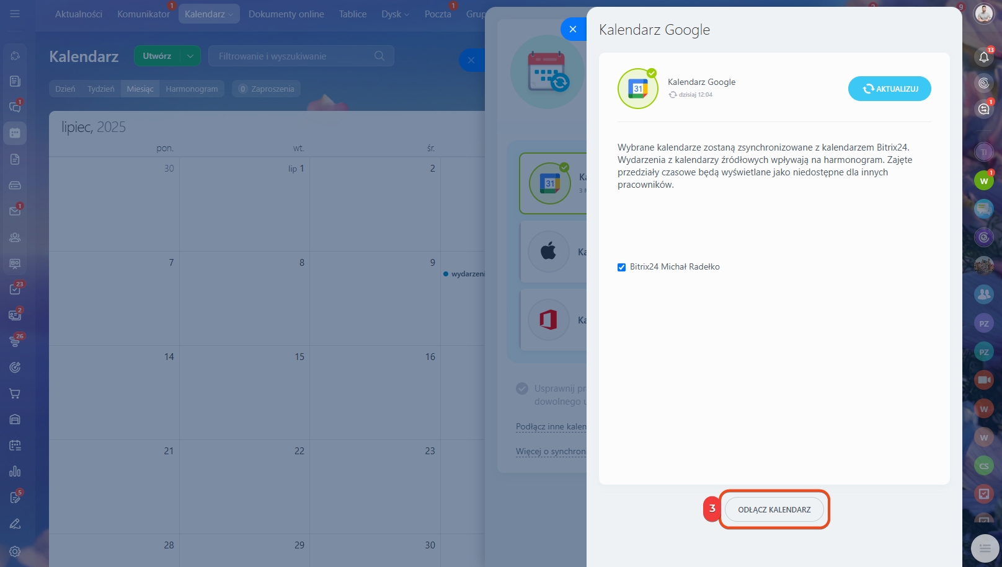Select July 22 cell in calendar

(x=245, y=486)
